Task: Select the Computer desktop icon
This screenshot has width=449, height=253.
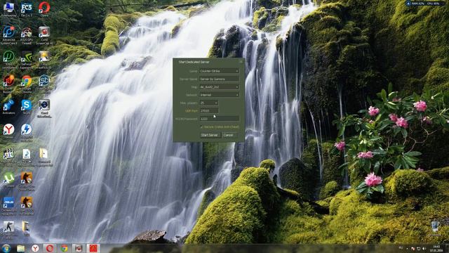Action: (x=8, y=9)
